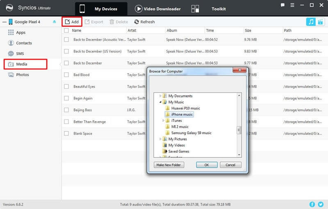Click the eject icon next to Google Pixel 4
The image size is (328, 209).
click(55, 22)
